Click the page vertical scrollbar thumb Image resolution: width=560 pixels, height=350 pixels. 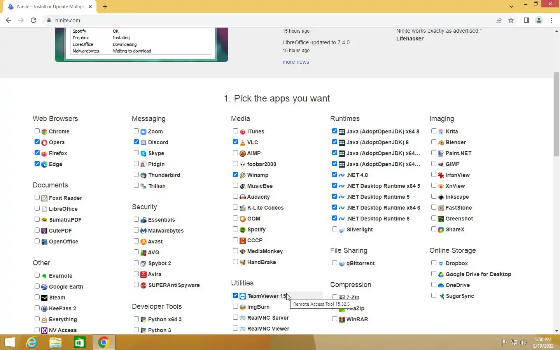click(x=556, y=114)
